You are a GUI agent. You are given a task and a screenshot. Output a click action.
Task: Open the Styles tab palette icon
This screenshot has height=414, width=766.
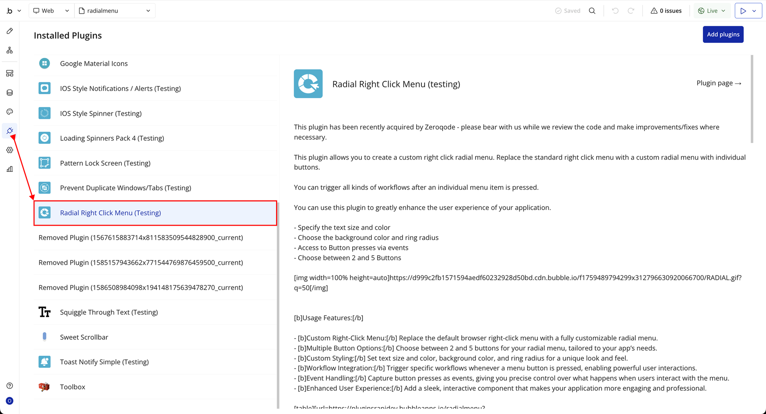coord(10,112)
